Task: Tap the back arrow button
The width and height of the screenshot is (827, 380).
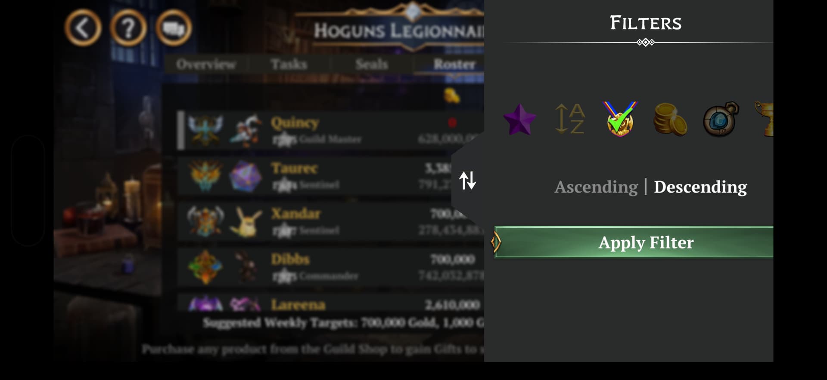Action: (83, 28)
